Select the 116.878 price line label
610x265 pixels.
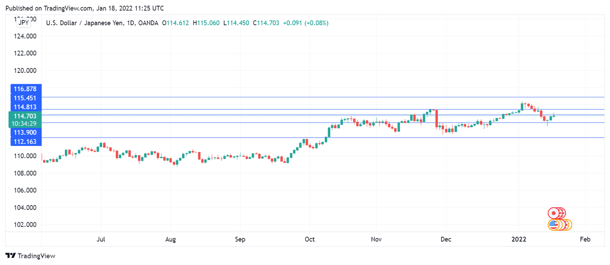(25, 89)
